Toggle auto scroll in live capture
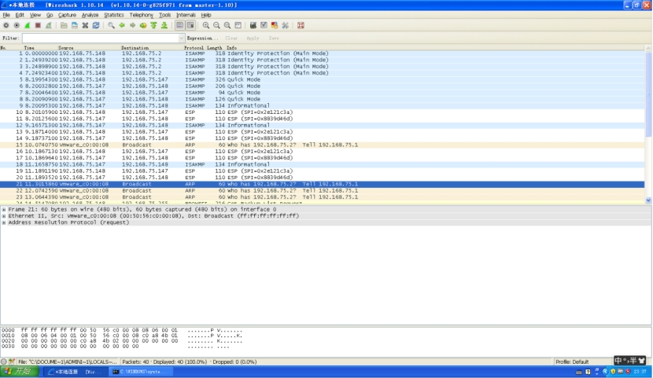The width and height of the screenshot is (653, 378). coord(190,25)
